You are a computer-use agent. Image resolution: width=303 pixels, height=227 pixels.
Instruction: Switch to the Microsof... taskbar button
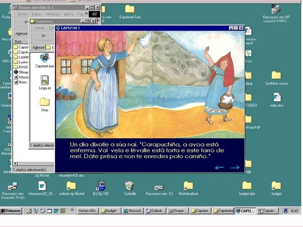pyautogui.click(x=133, y=211)
